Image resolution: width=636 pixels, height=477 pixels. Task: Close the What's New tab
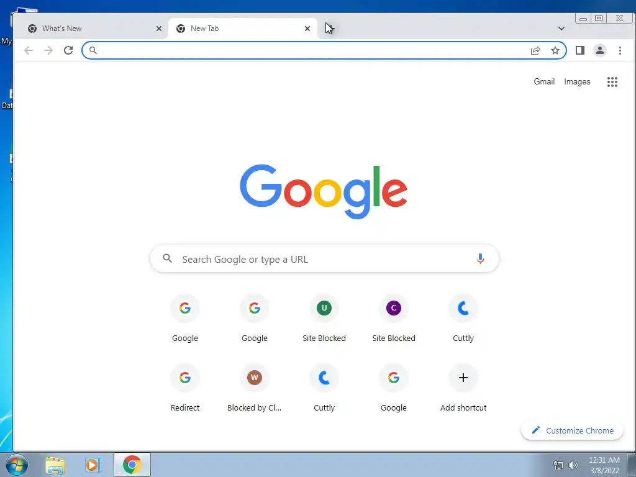pos(159,29)
